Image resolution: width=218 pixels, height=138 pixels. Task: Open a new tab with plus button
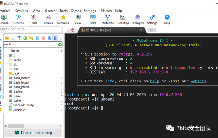tap(152, 30)
